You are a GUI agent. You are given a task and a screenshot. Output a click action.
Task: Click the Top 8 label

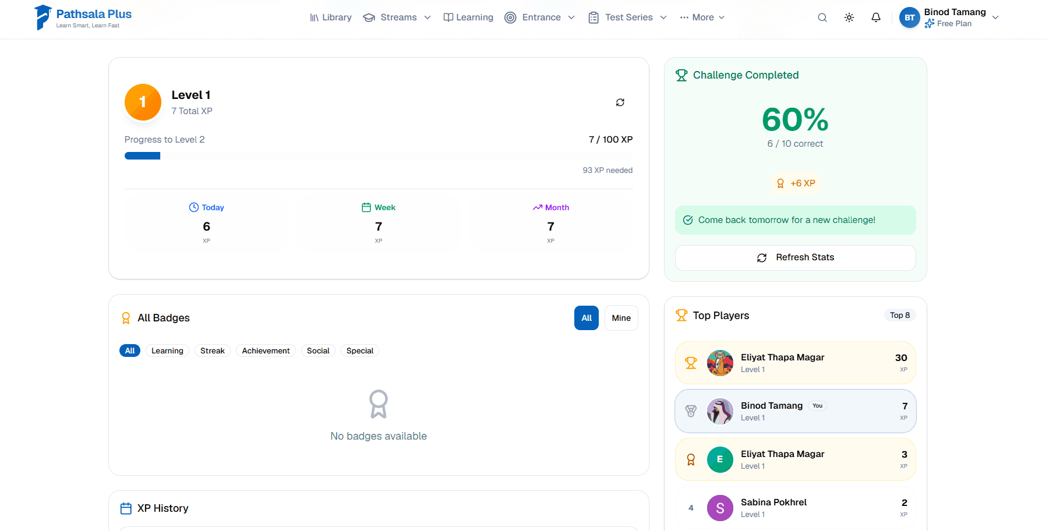[900, 315]
